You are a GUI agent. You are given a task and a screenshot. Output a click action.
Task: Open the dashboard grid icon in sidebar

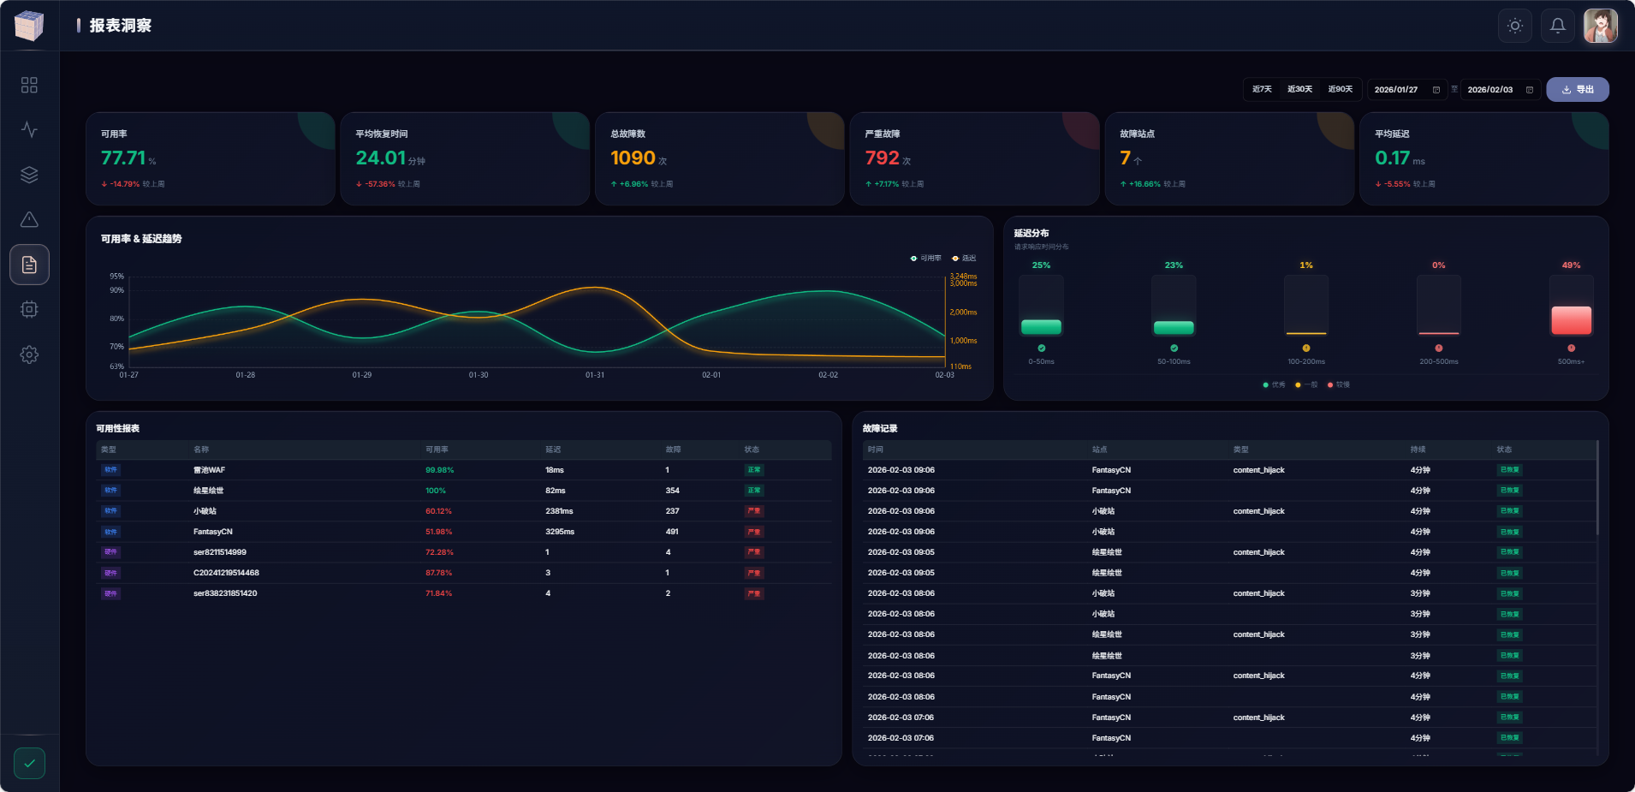29,85
